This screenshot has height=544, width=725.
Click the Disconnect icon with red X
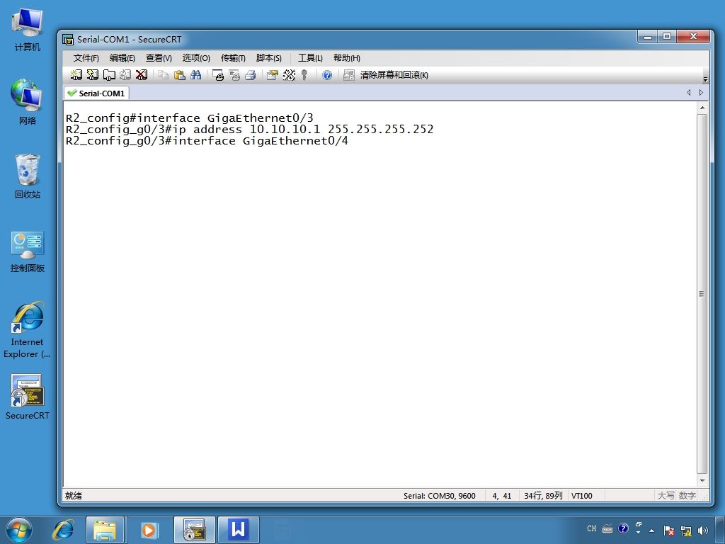pyautogui.click(x=142, y=75)
